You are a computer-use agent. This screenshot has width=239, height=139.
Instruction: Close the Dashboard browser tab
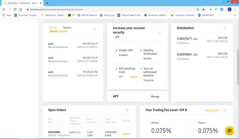(40, 3)
